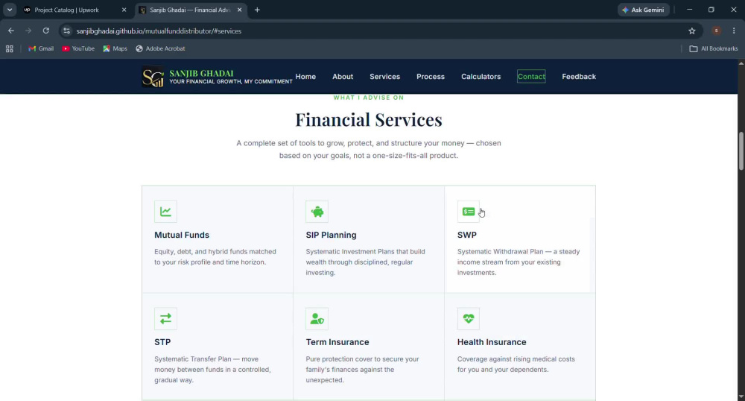
Task: Open a new browser tab
Action: tap(257, 10)
